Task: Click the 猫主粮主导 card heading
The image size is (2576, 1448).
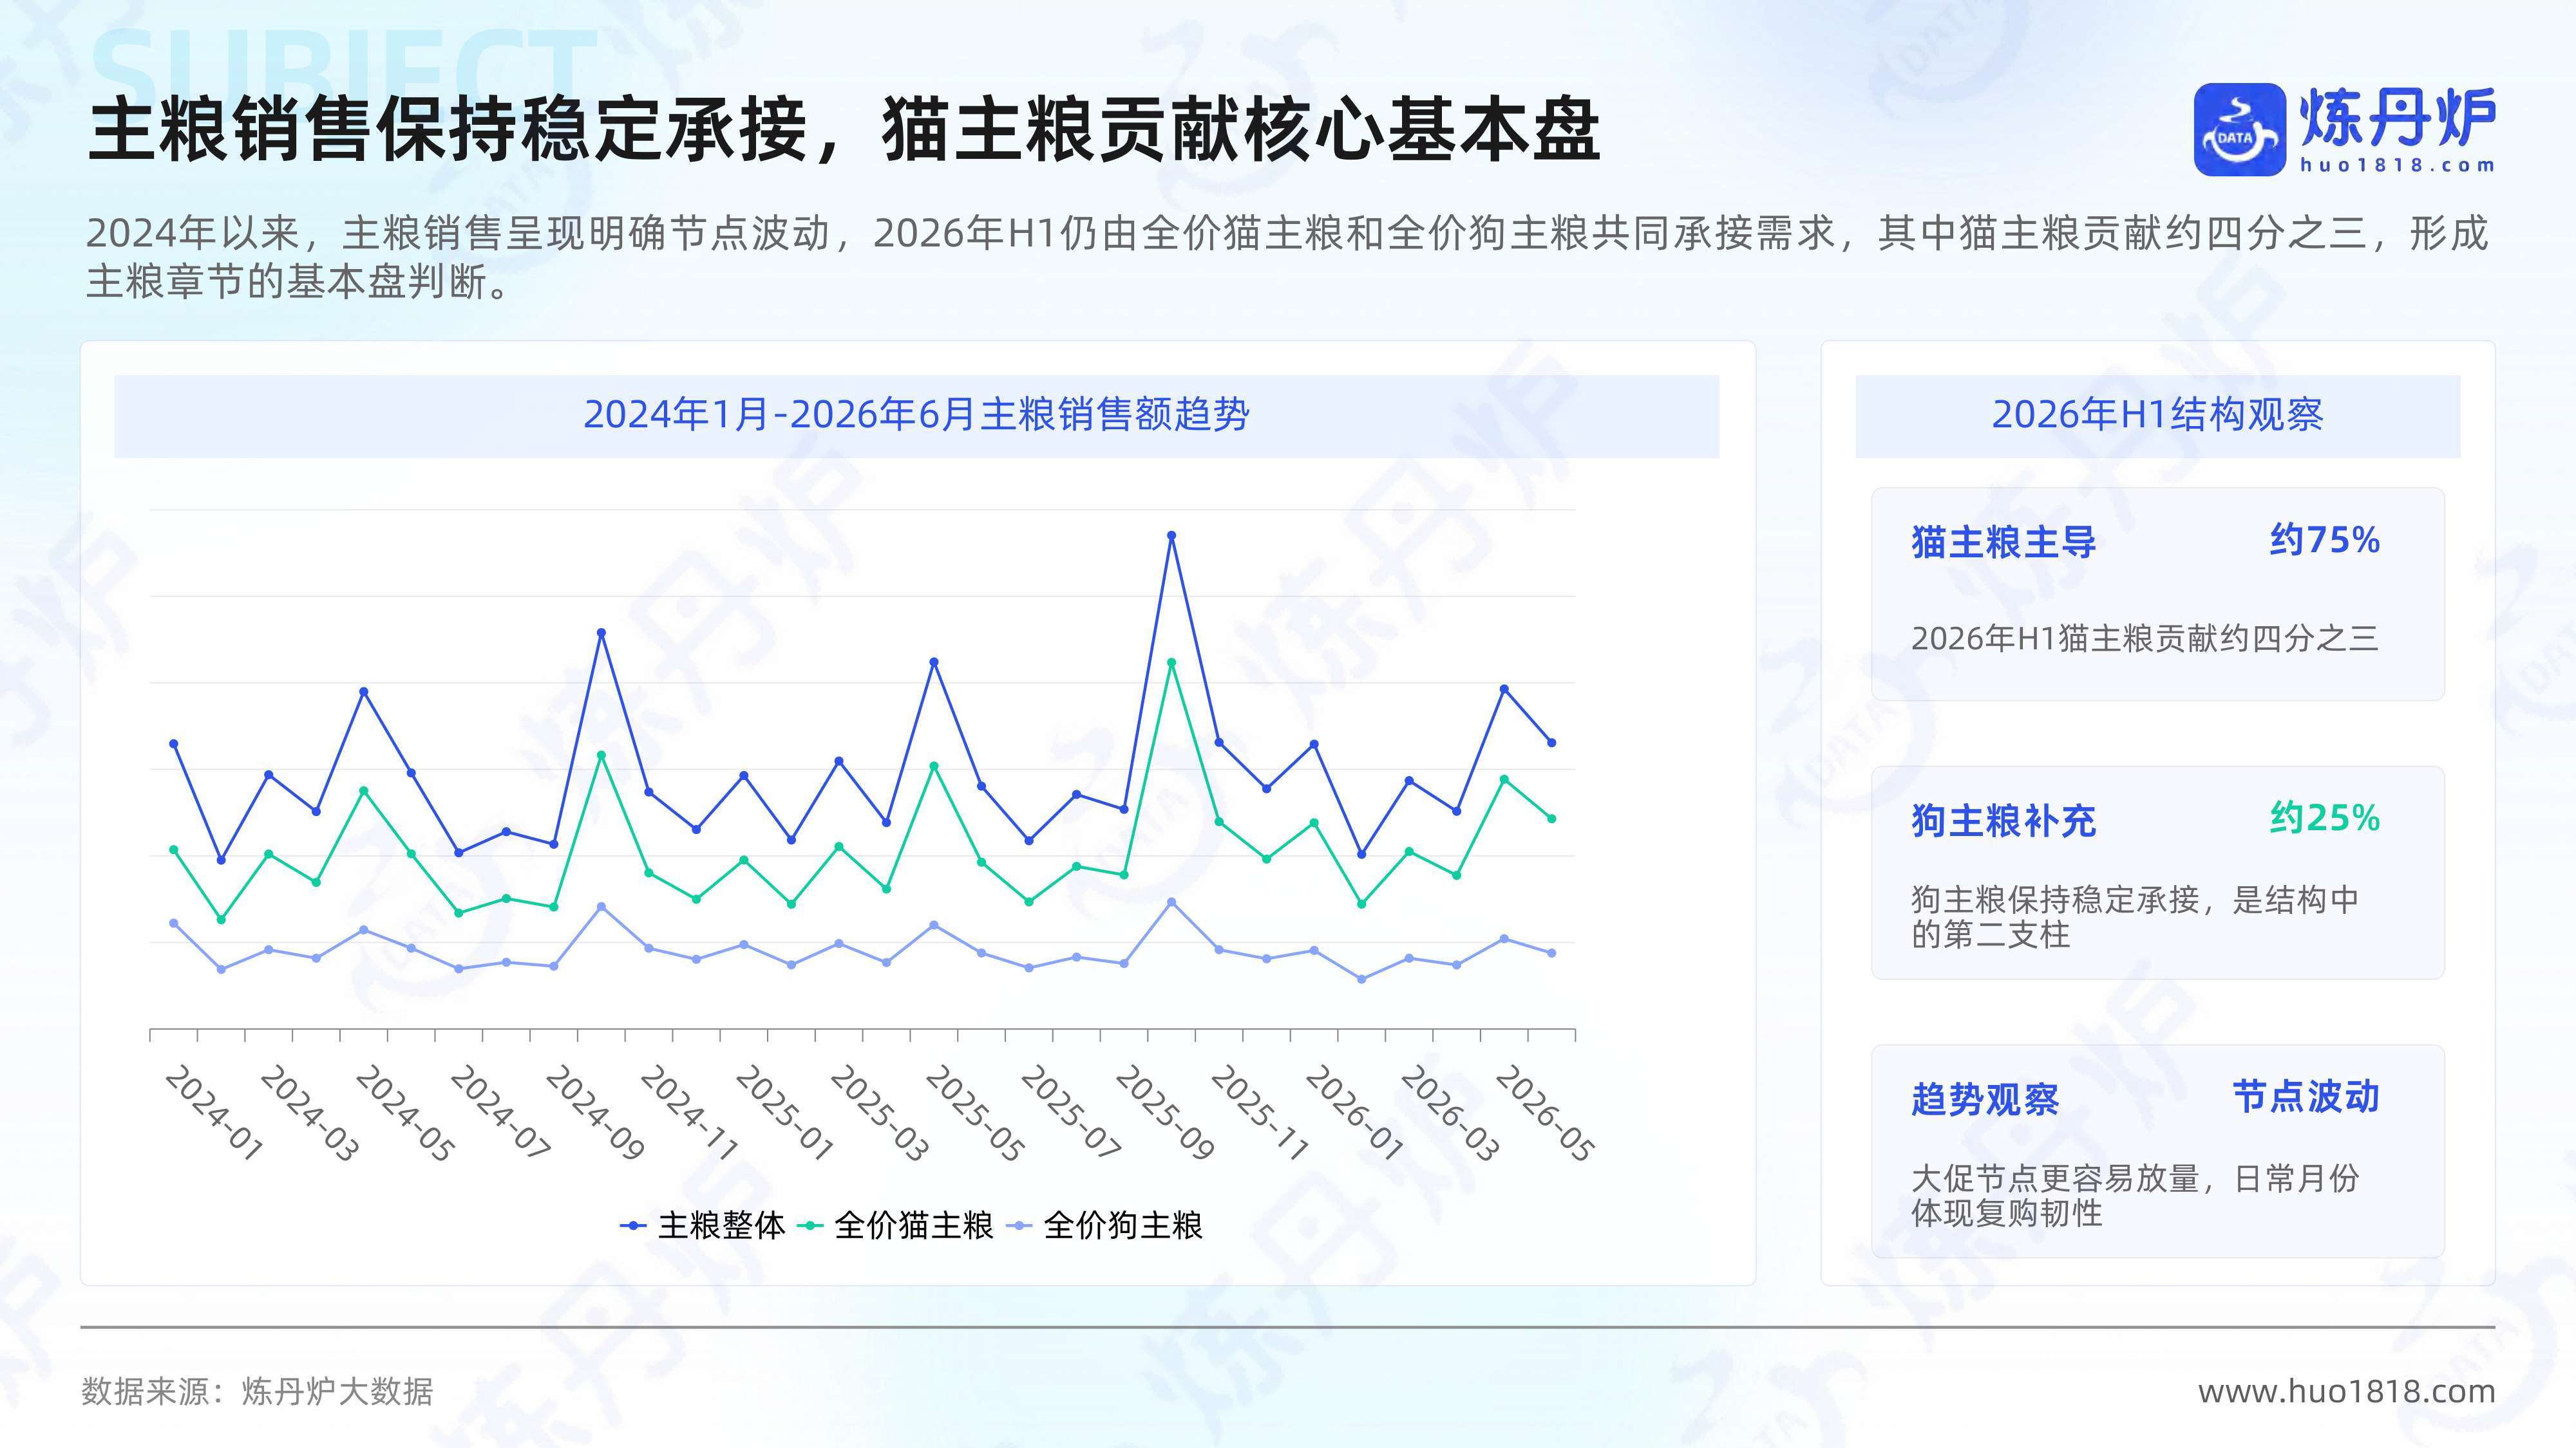Action: (x=2003, y=543)
